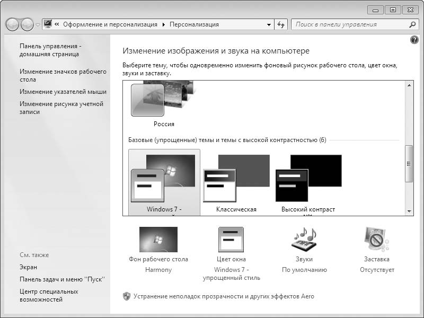Click the Базовые (упрощенные) темы group header
Viewport: 424px width, 318px height.
pyautogui.click(x=227, y=140)
